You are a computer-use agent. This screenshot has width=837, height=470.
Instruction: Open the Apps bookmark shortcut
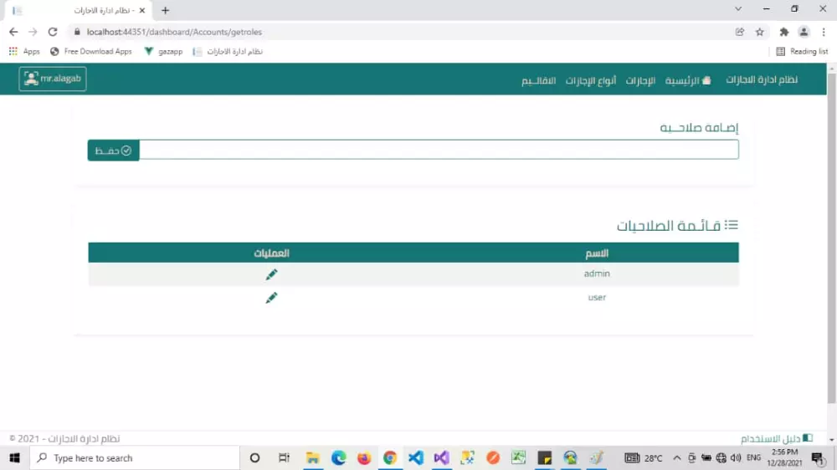pyautogui.click(x=24, y=51)
